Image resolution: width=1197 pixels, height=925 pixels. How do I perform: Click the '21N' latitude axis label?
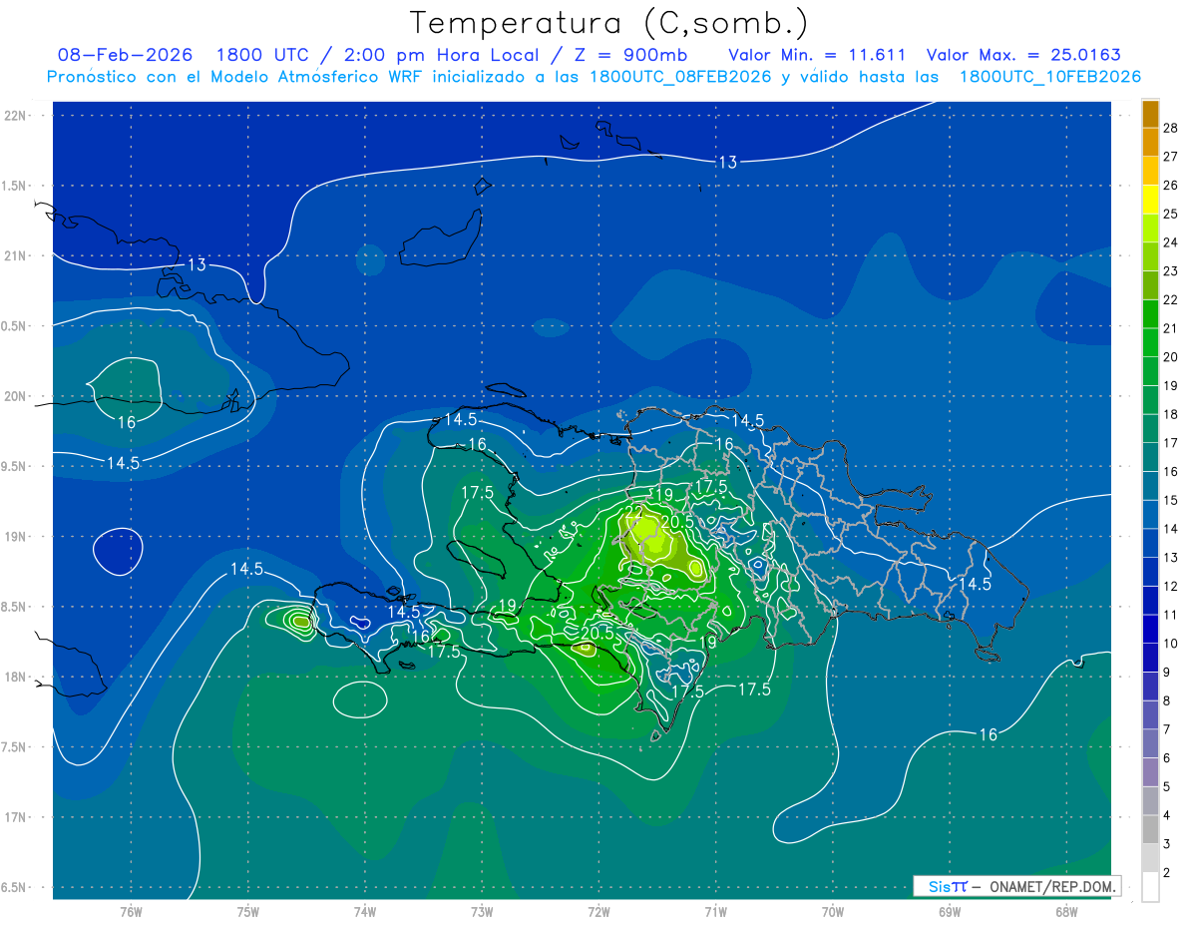pyautogui.click(x=17, y=255)
